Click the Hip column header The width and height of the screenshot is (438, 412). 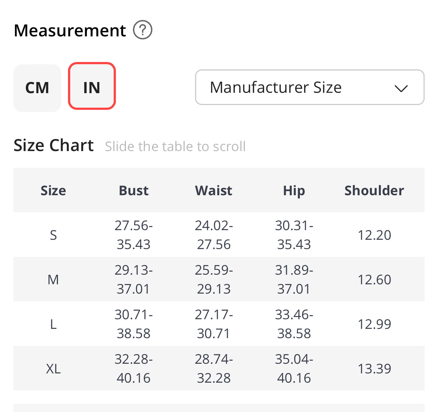point(294,190)
